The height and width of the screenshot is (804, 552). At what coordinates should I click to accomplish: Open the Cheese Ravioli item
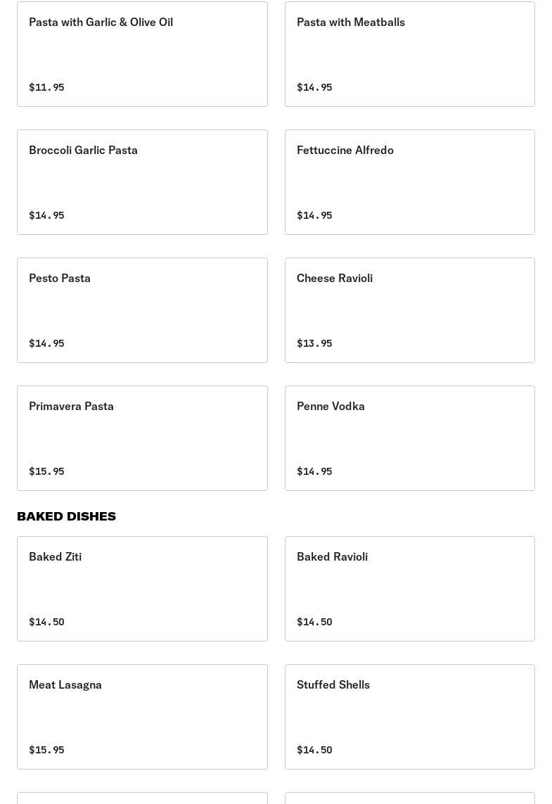409,310
